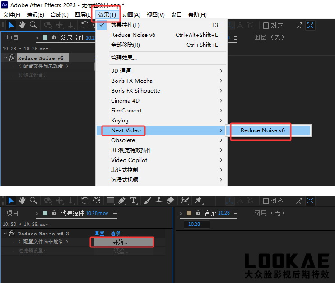Collapse the Reduce Noise v6 2 effect properties
The width and height of the screenshot is (335, 283).
click(5, 234)
